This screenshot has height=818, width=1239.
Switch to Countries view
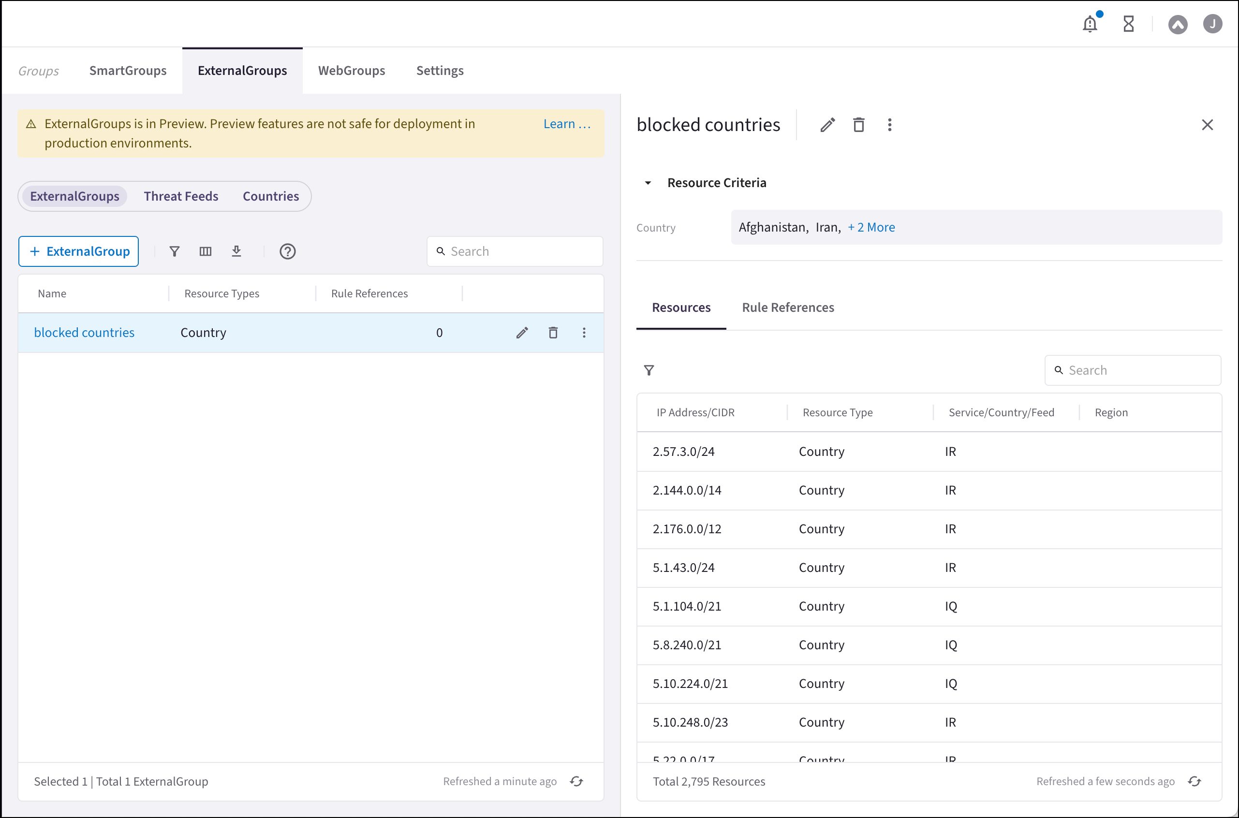(x=271, y=197)
